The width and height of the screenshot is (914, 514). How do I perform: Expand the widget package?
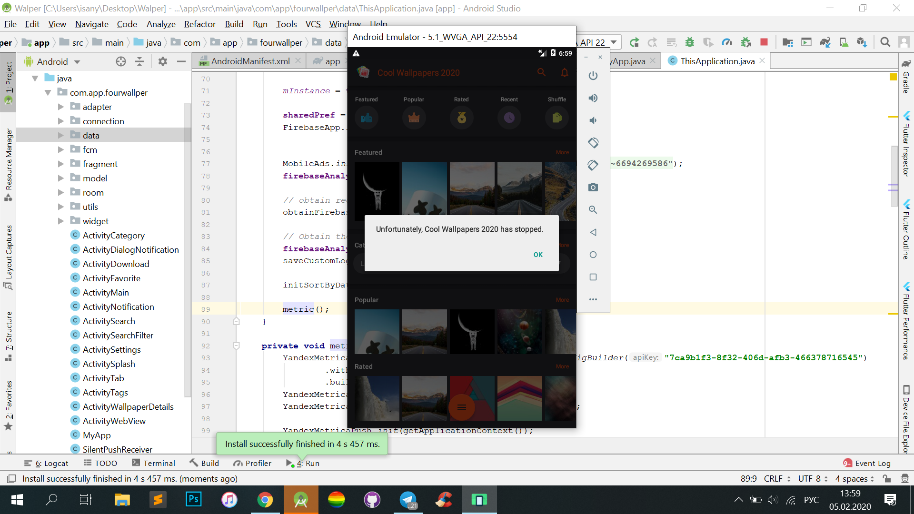(x=61, y=221)
